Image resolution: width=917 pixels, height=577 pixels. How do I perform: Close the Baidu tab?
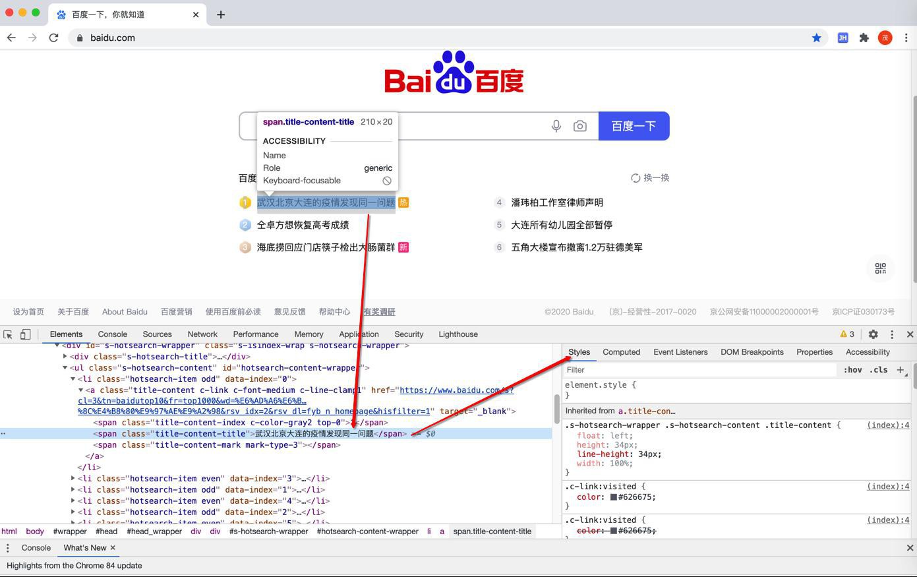pyautogui.click(x=196, y=15)
